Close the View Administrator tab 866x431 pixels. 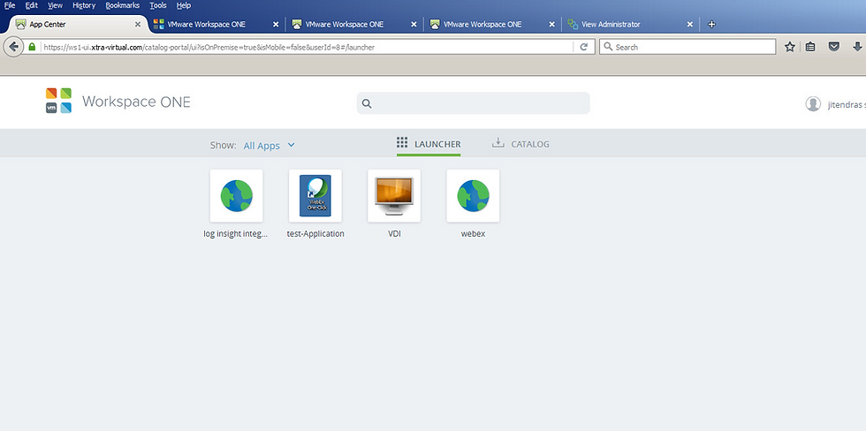pos(690,24)
